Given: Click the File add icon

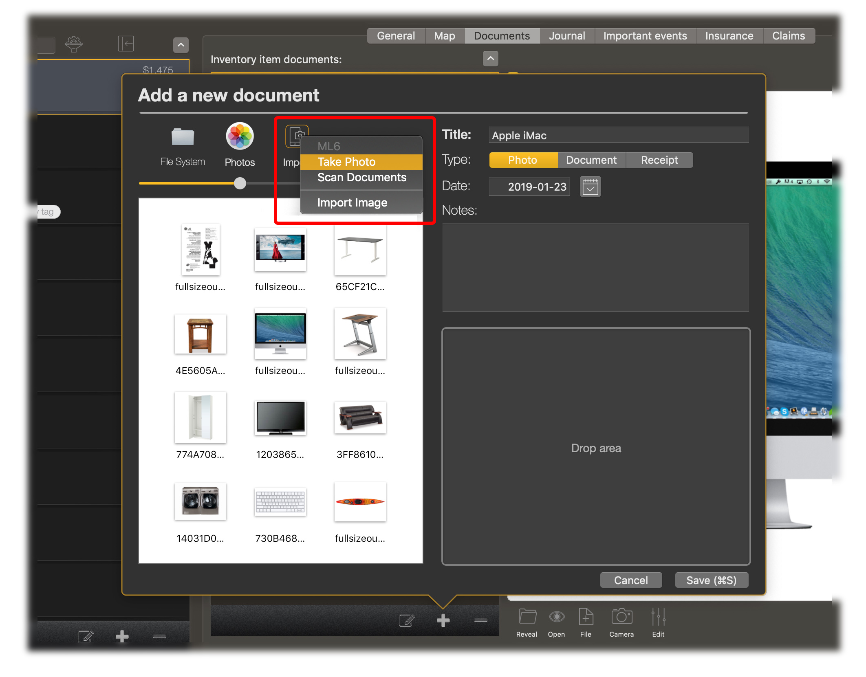Looking at the screenshot, I should tap(586, 617).
